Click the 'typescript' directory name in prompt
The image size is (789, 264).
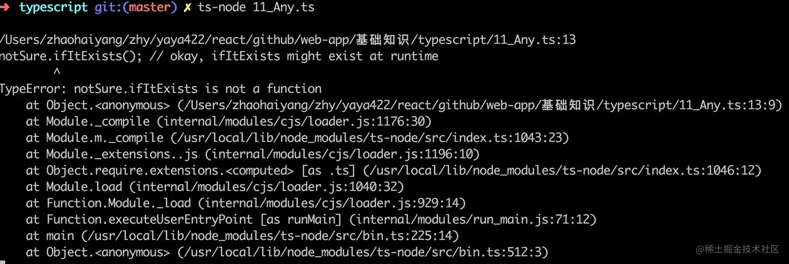tap(54, 8)
